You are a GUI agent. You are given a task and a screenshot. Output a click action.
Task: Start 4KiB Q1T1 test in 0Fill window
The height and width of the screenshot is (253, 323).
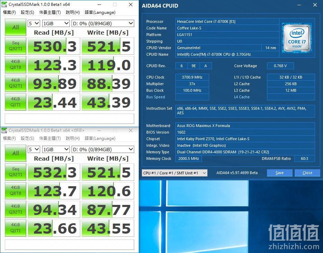coord(16,228)
